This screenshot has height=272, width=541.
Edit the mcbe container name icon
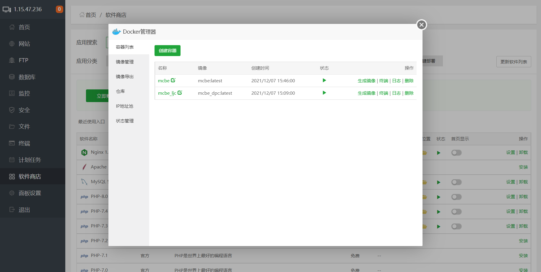coord(173,80)
